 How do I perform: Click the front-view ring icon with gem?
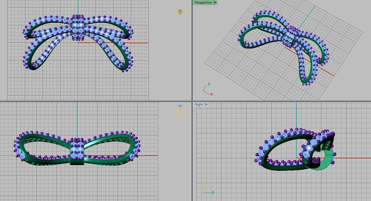pos(180,111)
